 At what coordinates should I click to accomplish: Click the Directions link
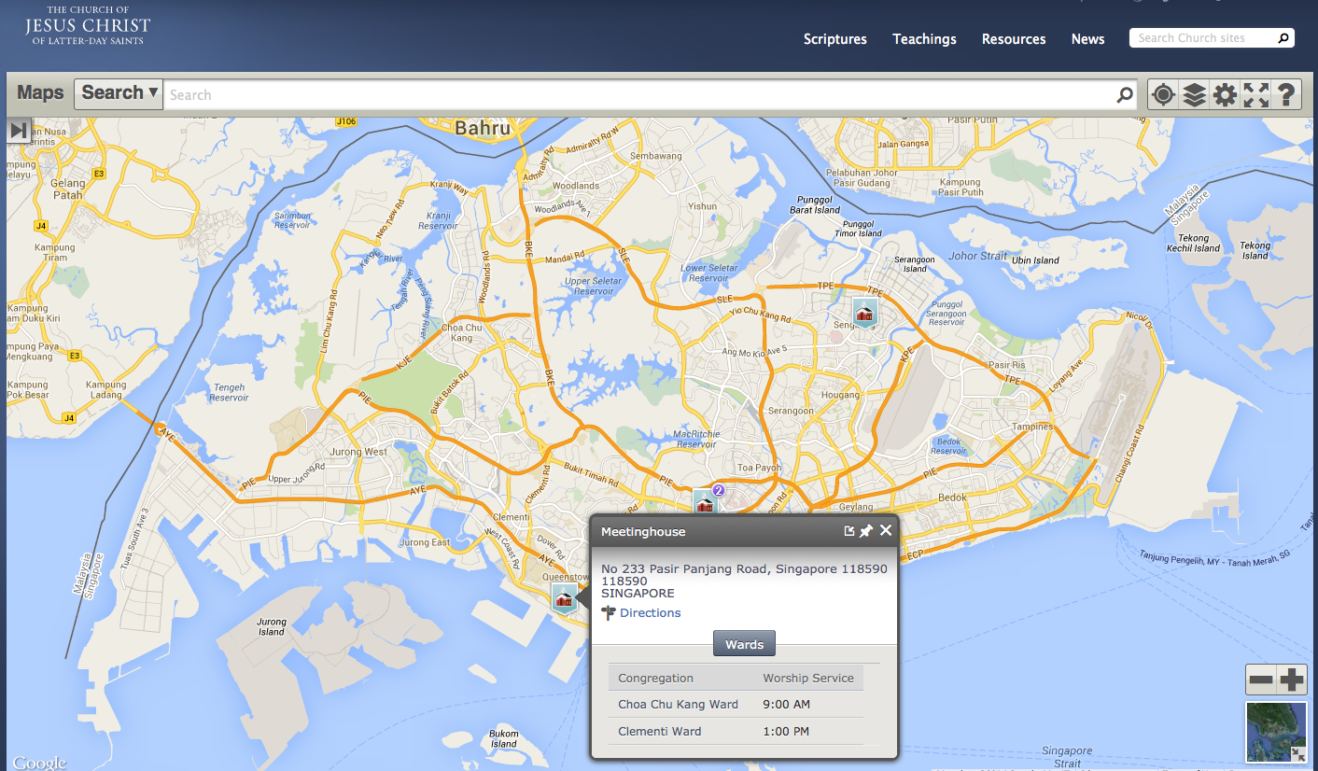click(x=651, y=613)
